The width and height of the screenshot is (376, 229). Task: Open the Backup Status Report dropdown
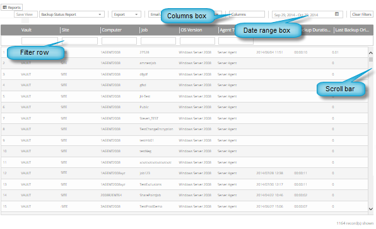pyautogui.click(x=72, y=14)
